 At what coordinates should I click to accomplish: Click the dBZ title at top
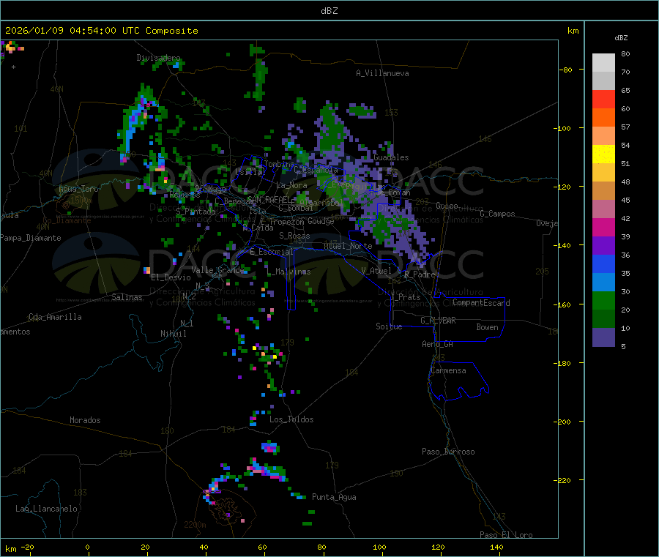point(329,11)
